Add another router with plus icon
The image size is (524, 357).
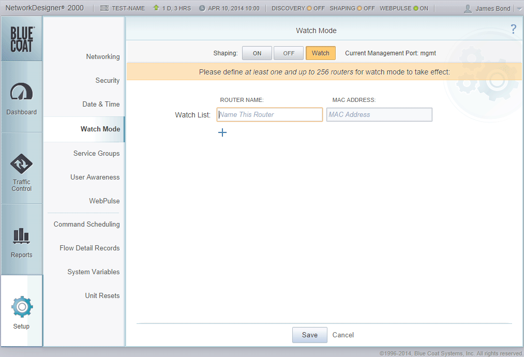222,132
